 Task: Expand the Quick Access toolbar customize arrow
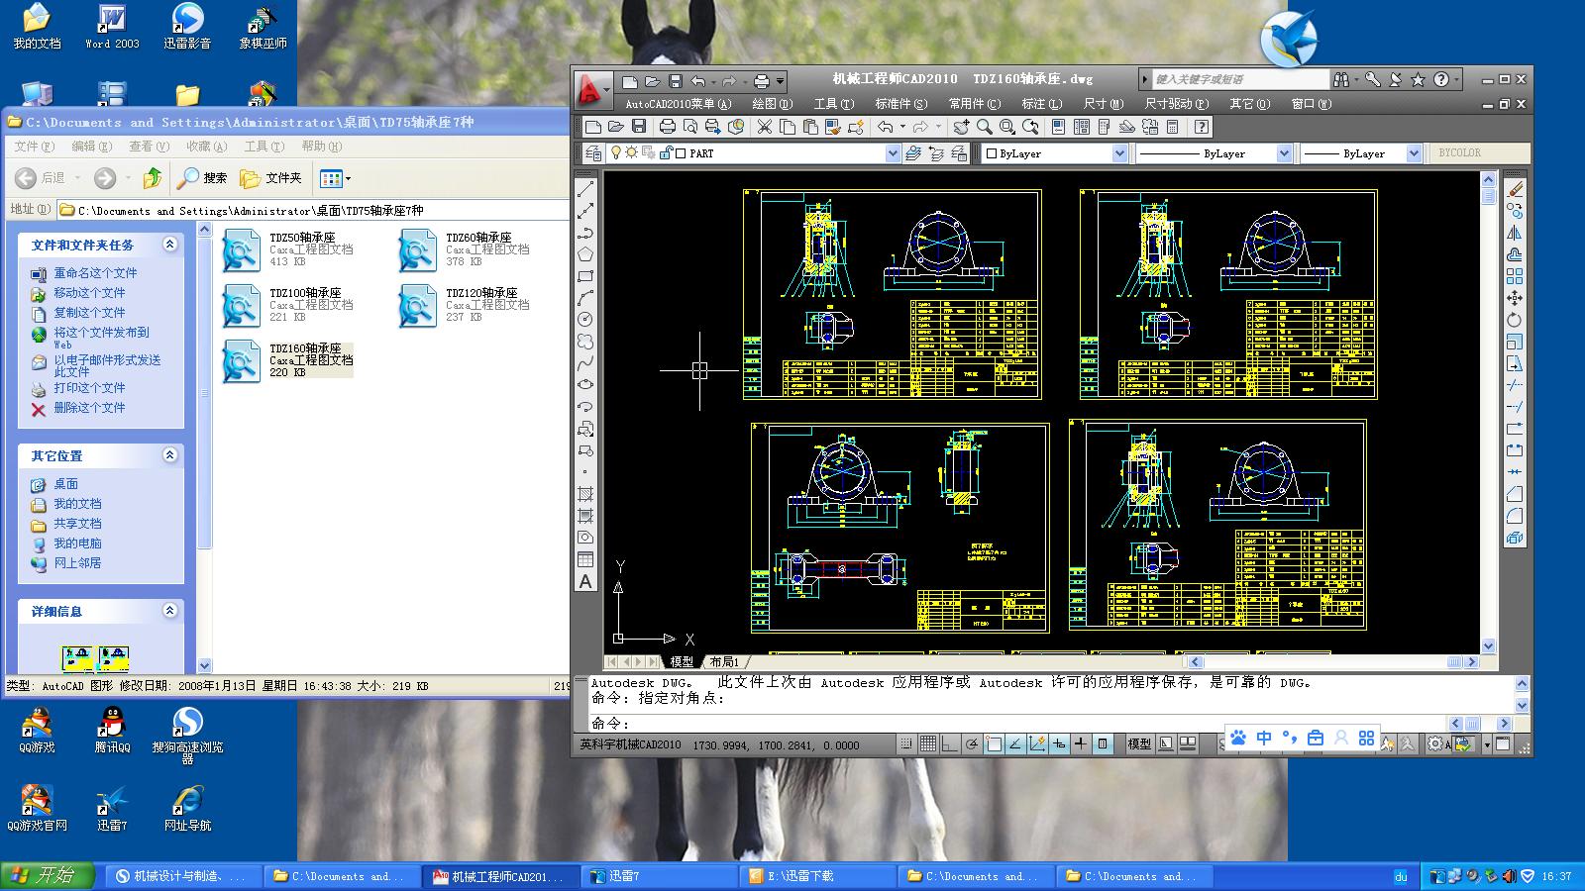(781, 81)
